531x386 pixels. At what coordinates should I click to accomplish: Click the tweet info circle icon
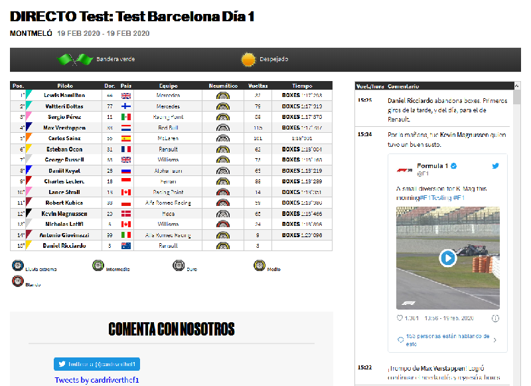click(495, 318)
